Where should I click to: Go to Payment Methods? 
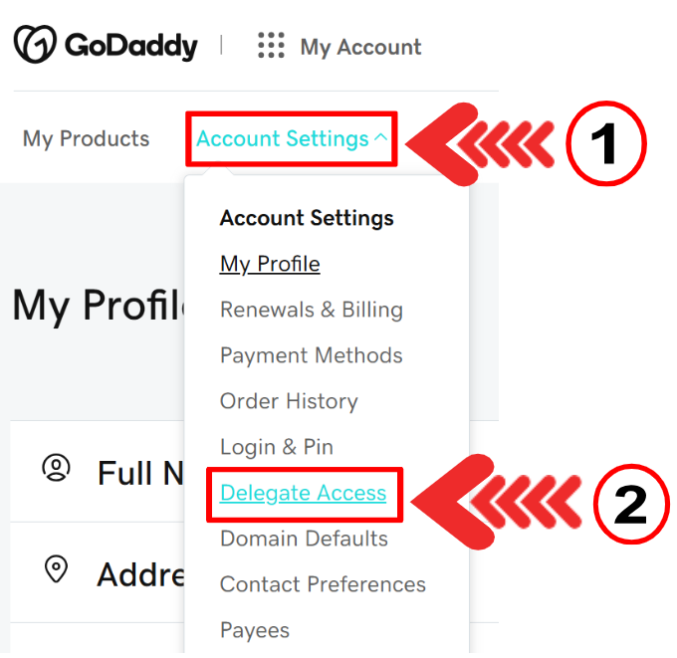(311, 355)
